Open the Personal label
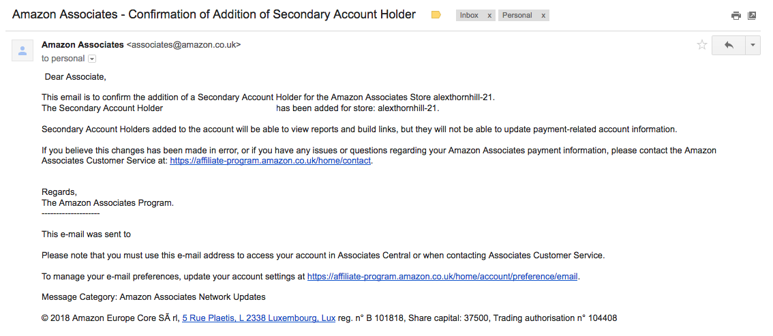Viewport: 773px width, 336px height. pos(517,15)
